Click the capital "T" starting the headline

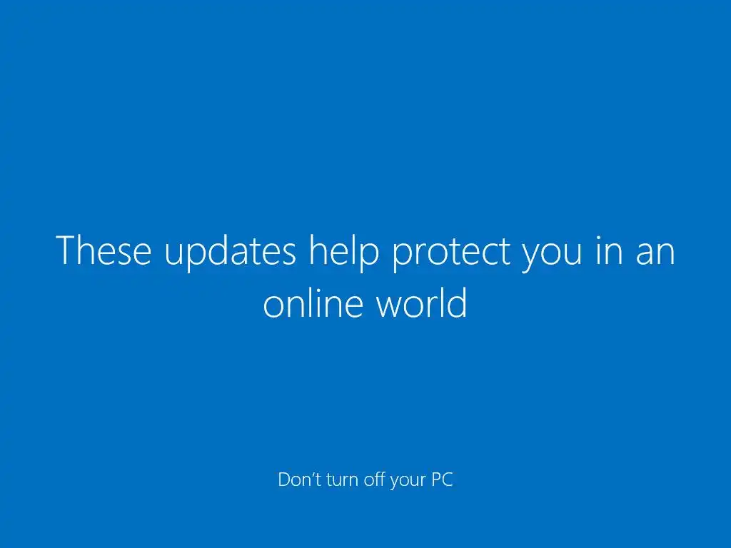[x=65, y=250]
